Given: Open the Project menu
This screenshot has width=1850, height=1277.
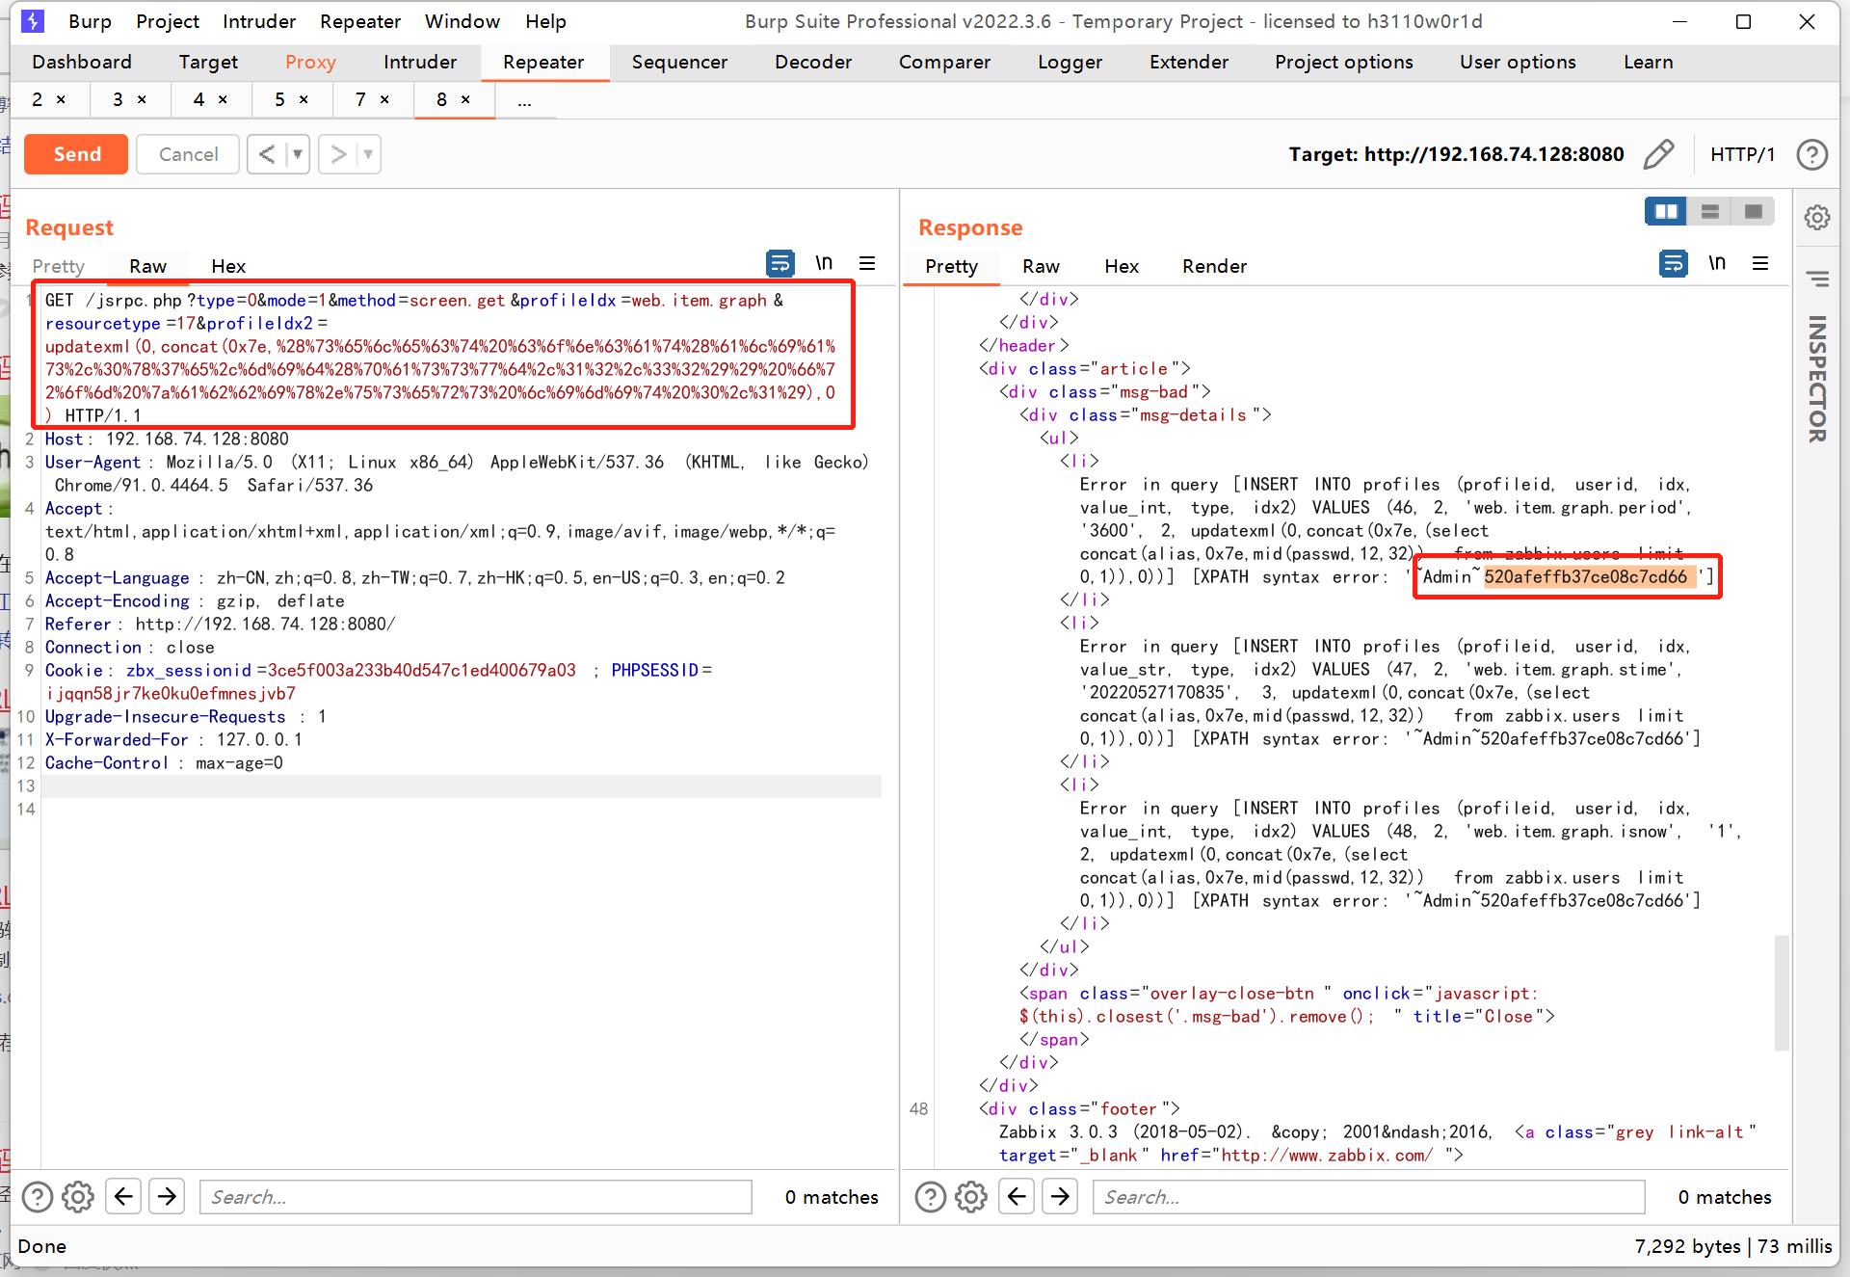Looking at the screenshot, I should pos(168,21).
